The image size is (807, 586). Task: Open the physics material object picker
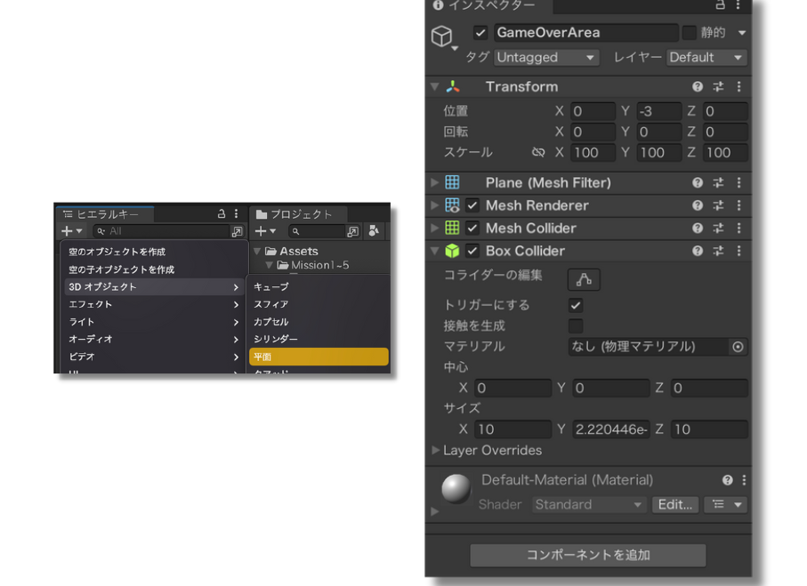[x=738, y=347]
